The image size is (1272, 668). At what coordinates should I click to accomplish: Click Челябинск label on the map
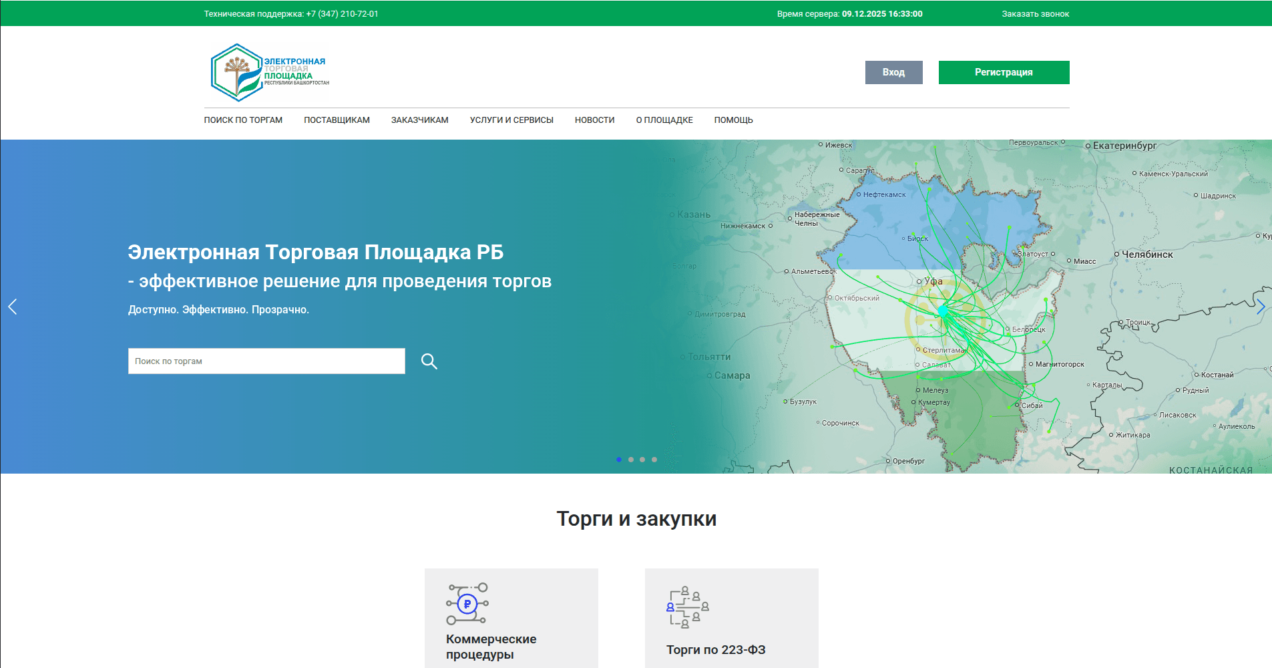1147,255
